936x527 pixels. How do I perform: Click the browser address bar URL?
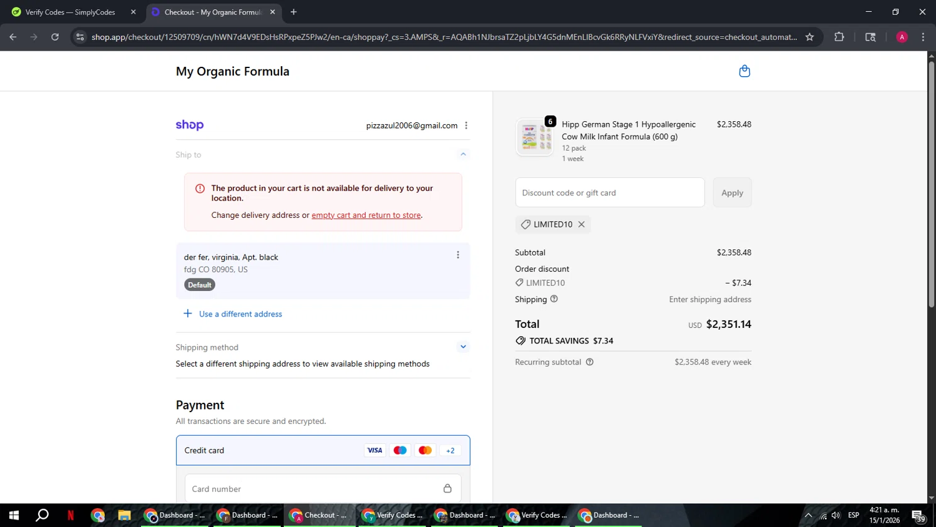[x=444, y=37]
